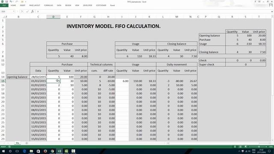Screen dimensions: 274x154
Task: Click the Undo arrow icon
Action: click(x=11, y=2)
